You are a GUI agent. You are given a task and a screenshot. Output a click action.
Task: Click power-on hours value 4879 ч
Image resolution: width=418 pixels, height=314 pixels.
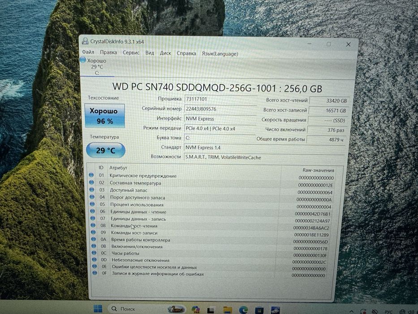(326, 140)
